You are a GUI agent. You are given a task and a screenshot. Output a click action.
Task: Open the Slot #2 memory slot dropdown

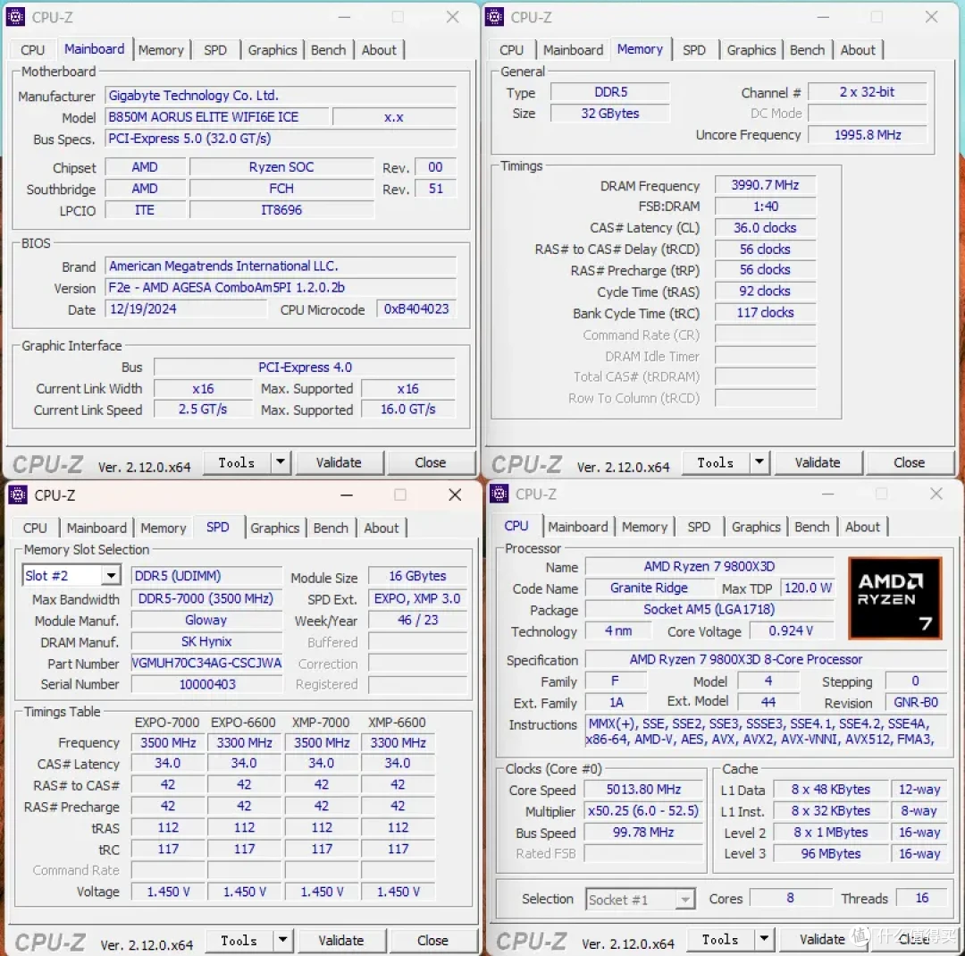(111, 575)
